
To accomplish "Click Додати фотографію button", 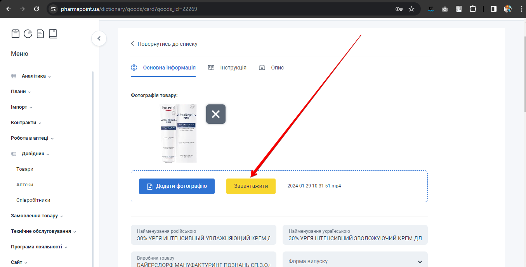I will click(177, 186).
